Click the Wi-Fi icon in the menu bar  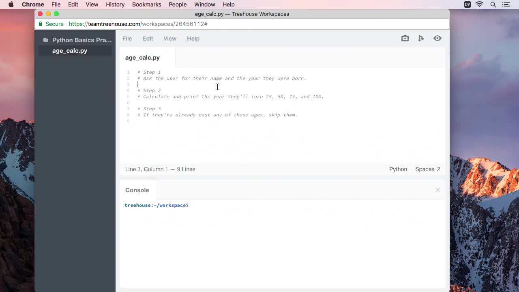click(x=479, y=4)
